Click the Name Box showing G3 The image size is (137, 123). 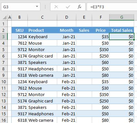(x=21, y=7)
